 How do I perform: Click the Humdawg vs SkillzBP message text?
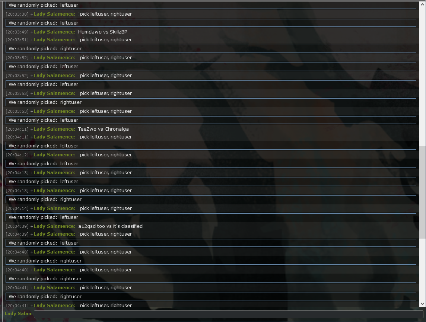[x=103, y=32]
